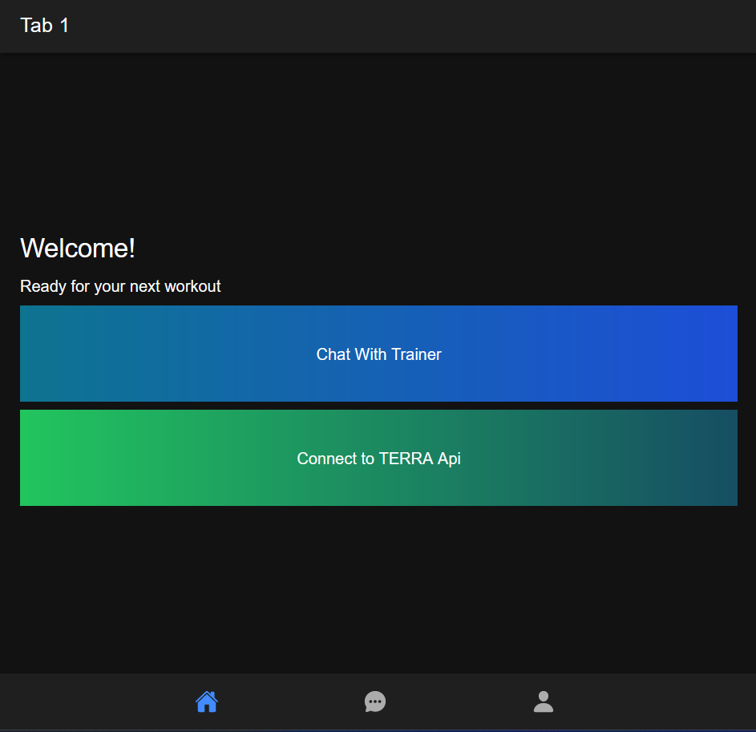Select the Tab 1 header title
Image resolution: width=756 pixels, height=732 pixels.
[44, 26]
